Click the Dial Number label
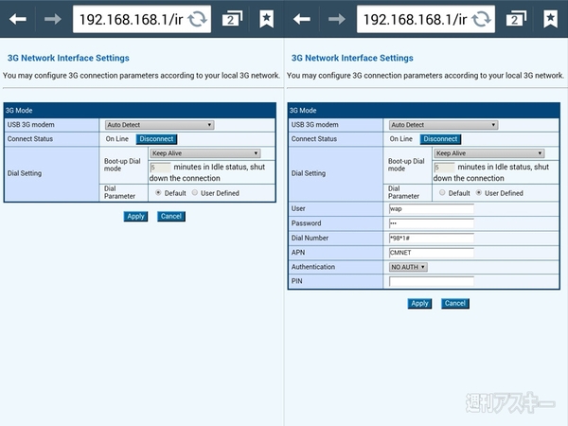 (310, 238)
